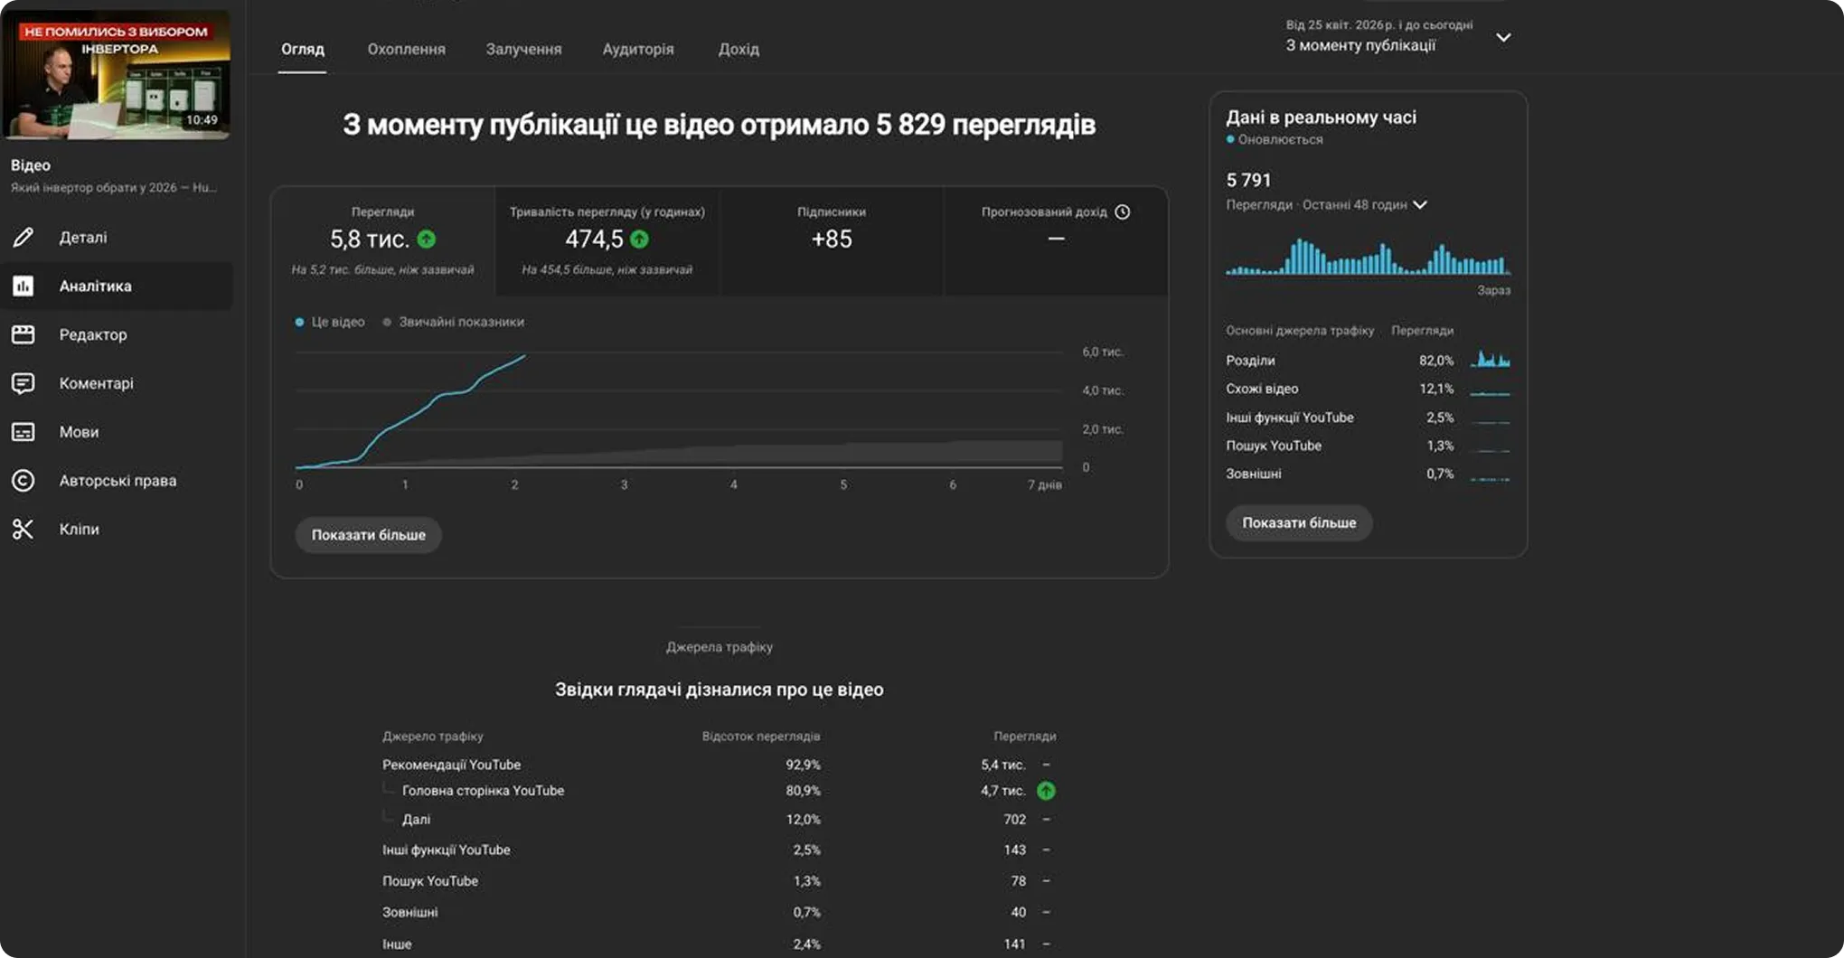Click the green up arrow beside 5,8 тис.
The height and width of the screenshot is (958, 1844).
tap(427, 239)
